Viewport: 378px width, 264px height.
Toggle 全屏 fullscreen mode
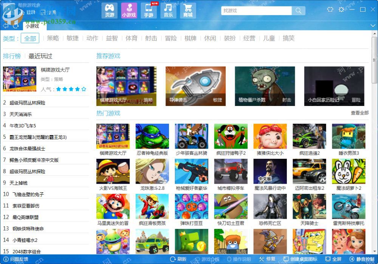coord(333,259)
